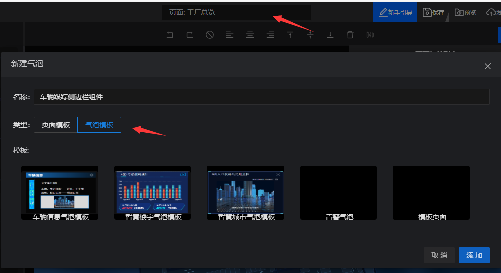The width and height of the screenshot is (501, 273).
Task: Click the vertical center align icon
Action: click(x=310, y=35)
